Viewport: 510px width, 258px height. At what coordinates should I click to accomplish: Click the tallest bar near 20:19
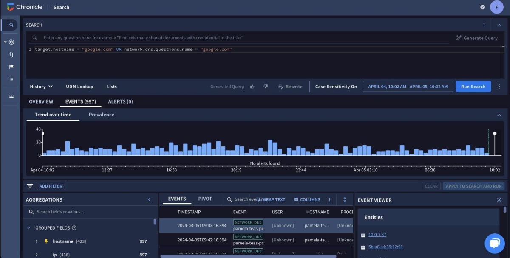coord(270,148)
